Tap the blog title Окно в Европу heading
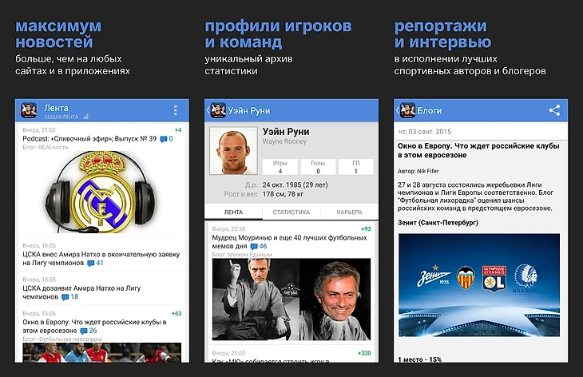 point(478,151)
